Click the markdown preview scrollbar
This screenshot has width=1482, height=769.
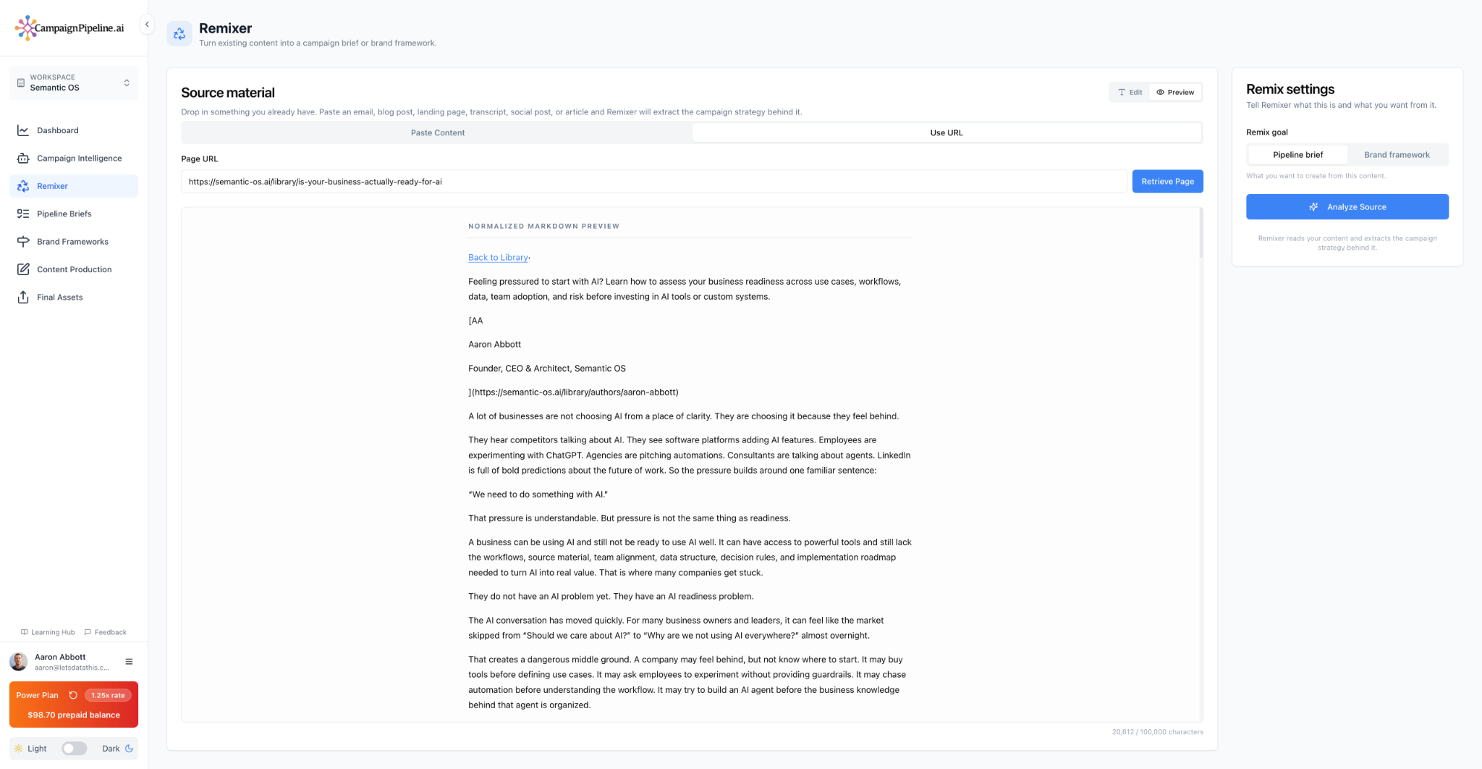click(1201, 233)
